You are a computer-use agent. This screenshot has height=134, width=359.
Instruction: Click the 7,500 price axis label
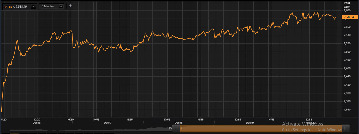coord(347,52)
